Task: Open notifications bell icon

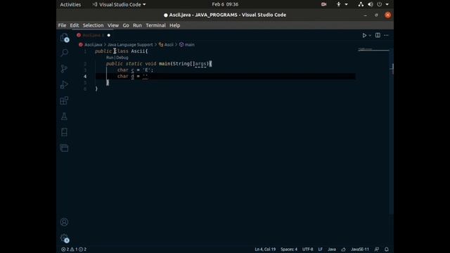Action: tap(387, 249)
